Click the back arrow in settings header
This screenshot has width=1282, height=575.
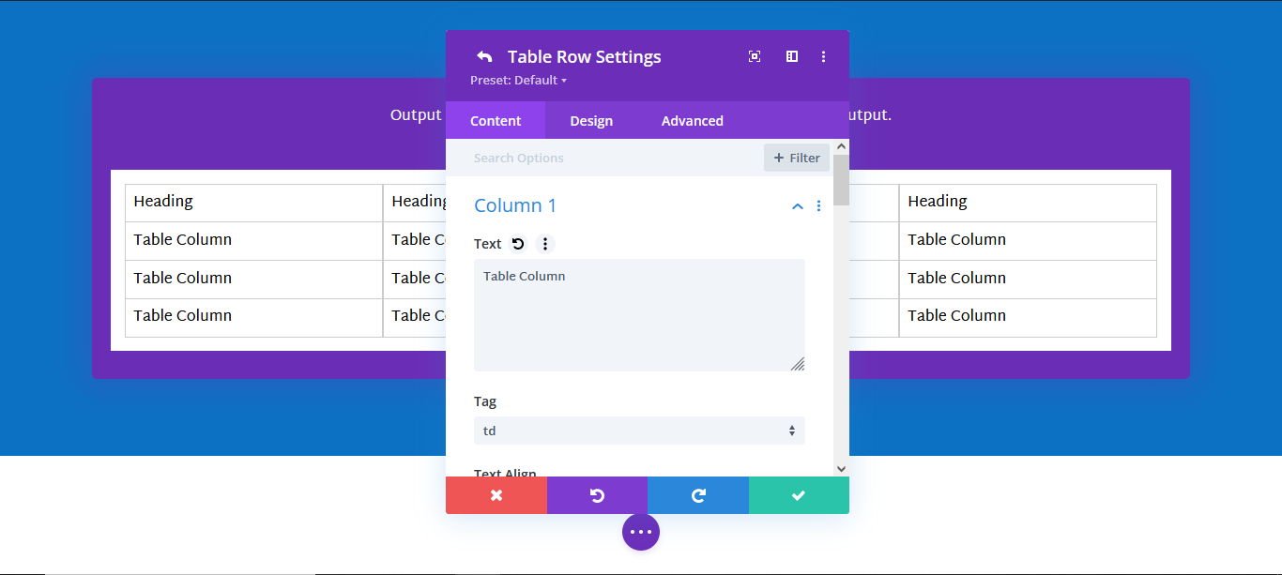tap(484, 56)
